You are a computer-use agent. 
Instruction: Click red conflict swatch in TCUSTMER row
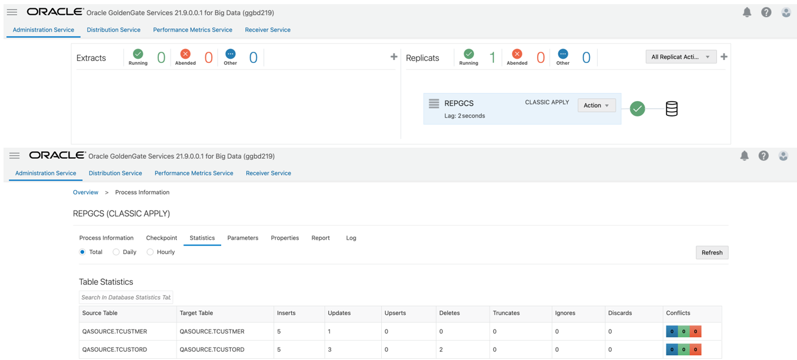click(695, 332)
